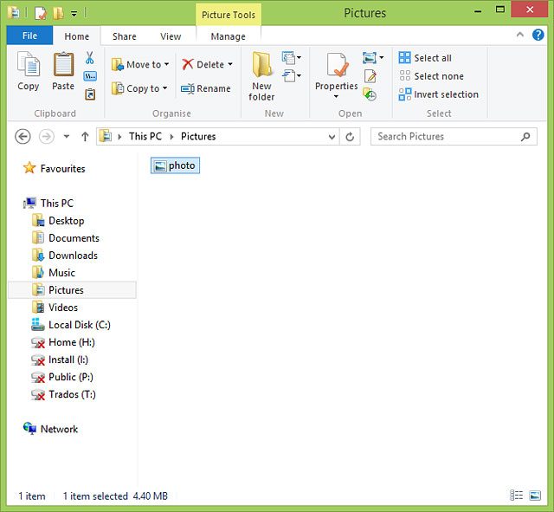Create a New folder

[x=261, y=76]
